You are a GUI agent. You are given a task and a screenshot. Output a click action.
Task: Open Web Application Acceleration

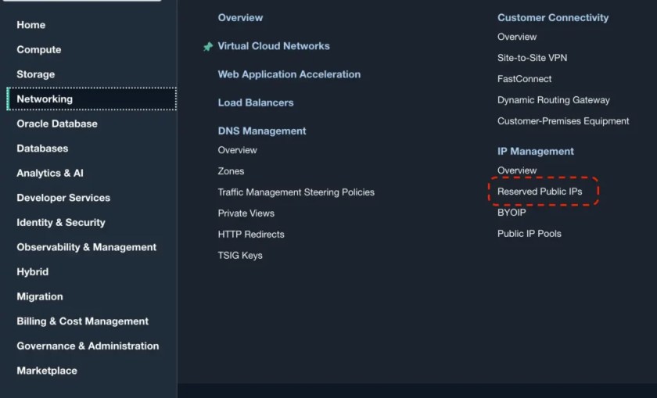(x=289, y=74)
